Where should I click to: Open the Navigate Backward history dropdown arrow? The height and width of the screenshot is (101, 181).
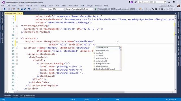[7, 9]
